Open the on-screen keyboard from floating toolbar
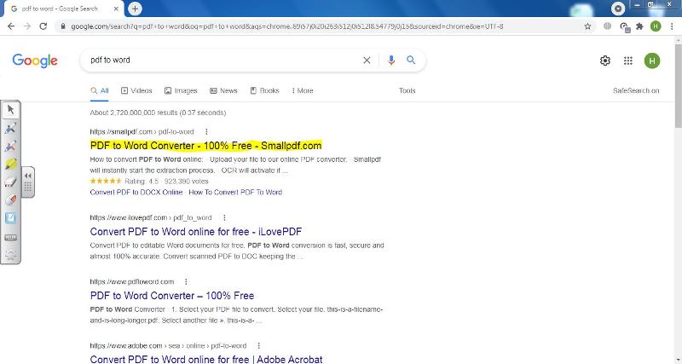 coord(11,237)
